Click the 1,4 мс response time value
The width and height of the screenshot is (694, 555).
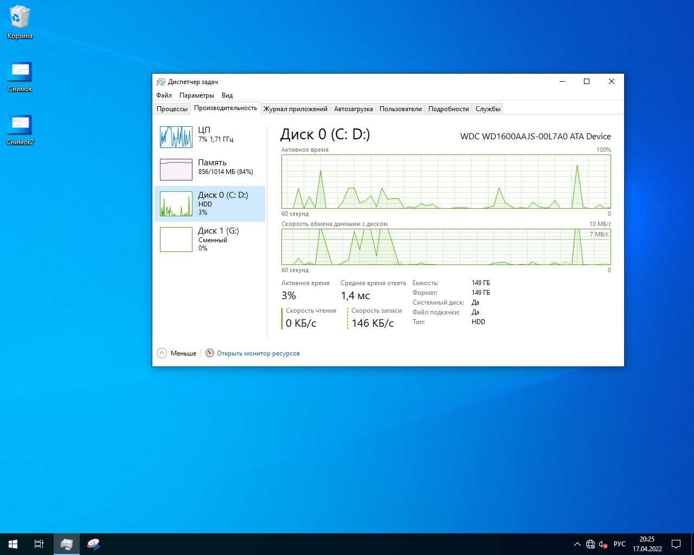(355, 296)
